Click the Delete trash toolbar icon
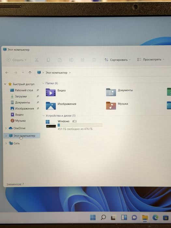The height and width of the screenshot is (228, 171). tap(94, 60)
